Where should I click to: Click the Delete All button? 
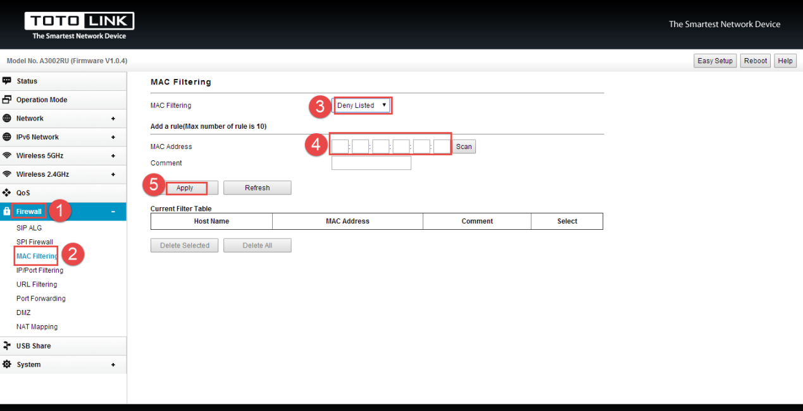click(258, 246)
